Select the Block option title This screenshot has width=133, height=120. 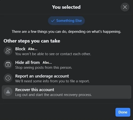(x=20, y=49)
